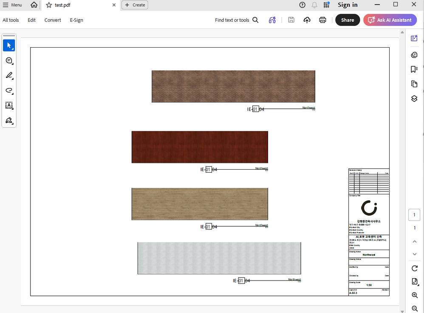Open the main Menu hamburger
424x313 pixels.
click(12, 5)
